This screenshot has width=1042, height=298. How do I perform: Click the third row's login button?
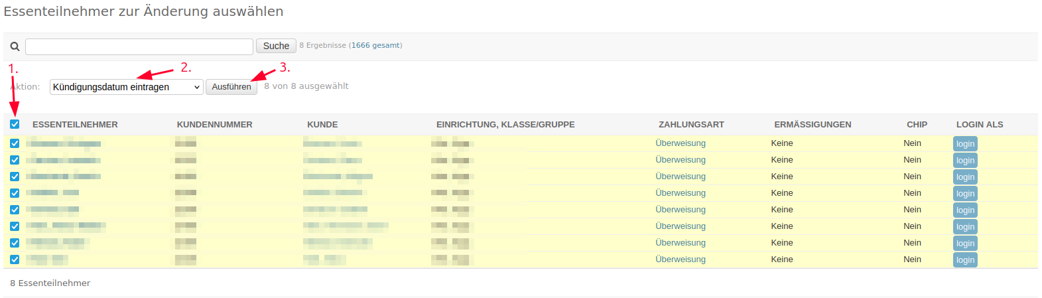pyautogui.click(x=965, y=177)
